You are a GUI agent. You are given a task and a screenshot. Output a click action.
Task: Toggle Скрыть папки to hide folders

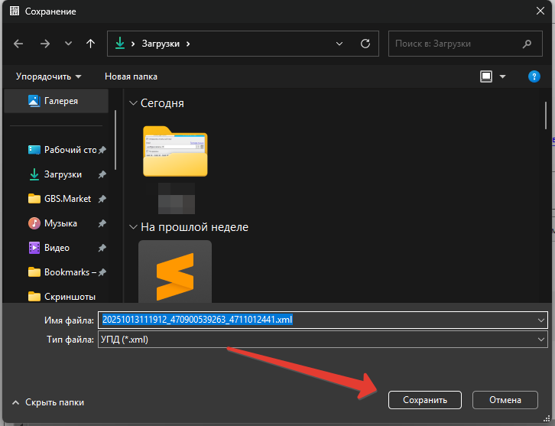pos(47,402)
